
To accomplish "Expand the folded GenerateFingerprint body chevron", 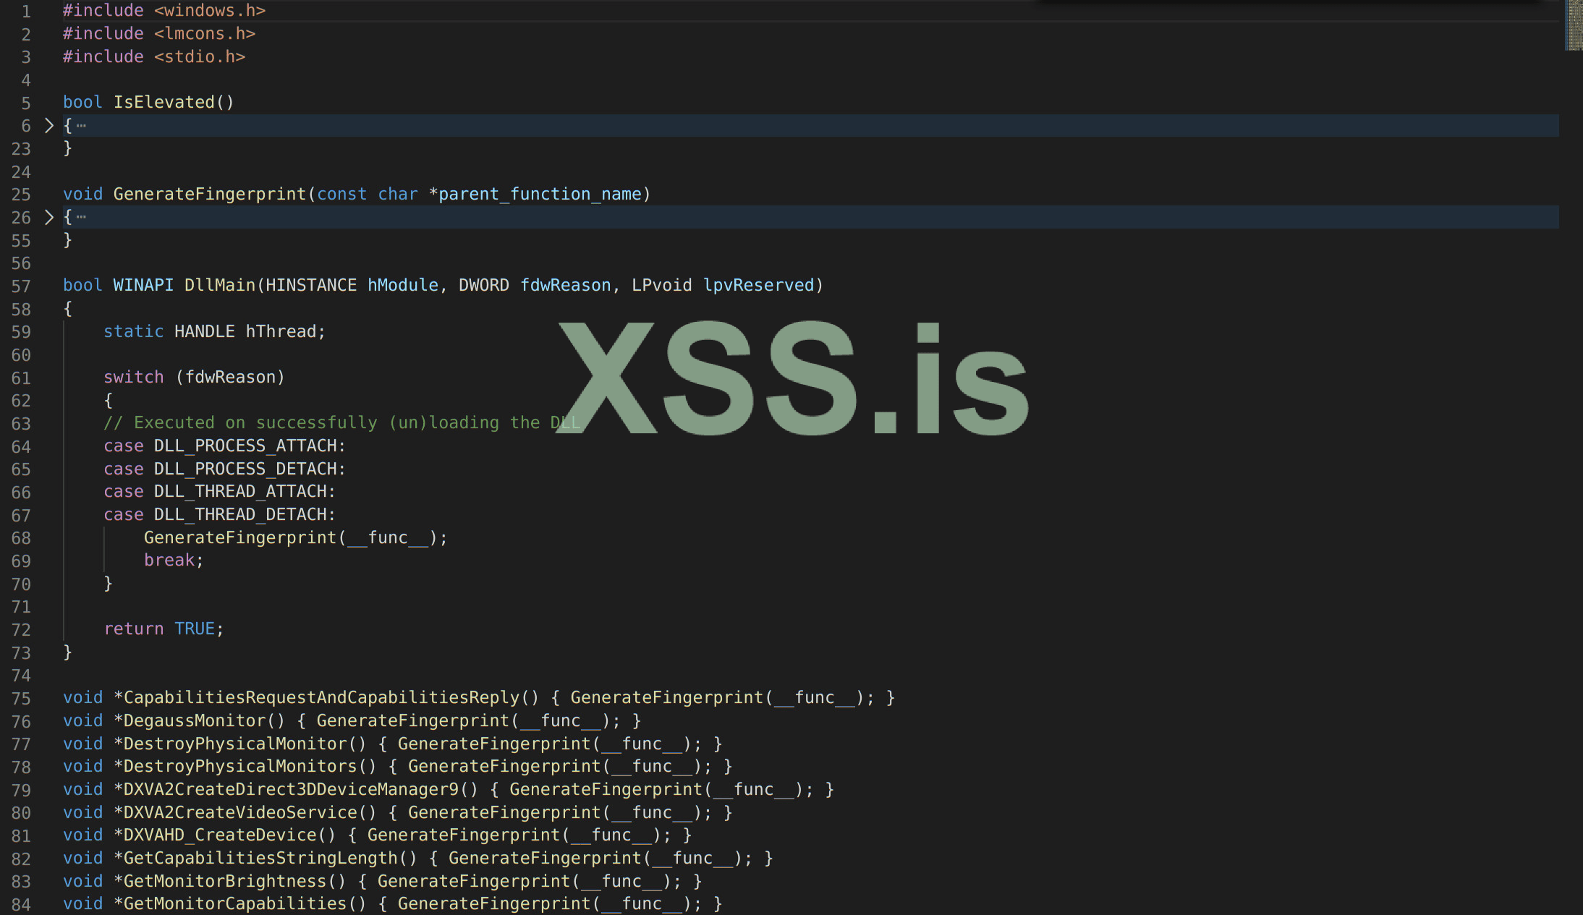I will click(48, 217).
